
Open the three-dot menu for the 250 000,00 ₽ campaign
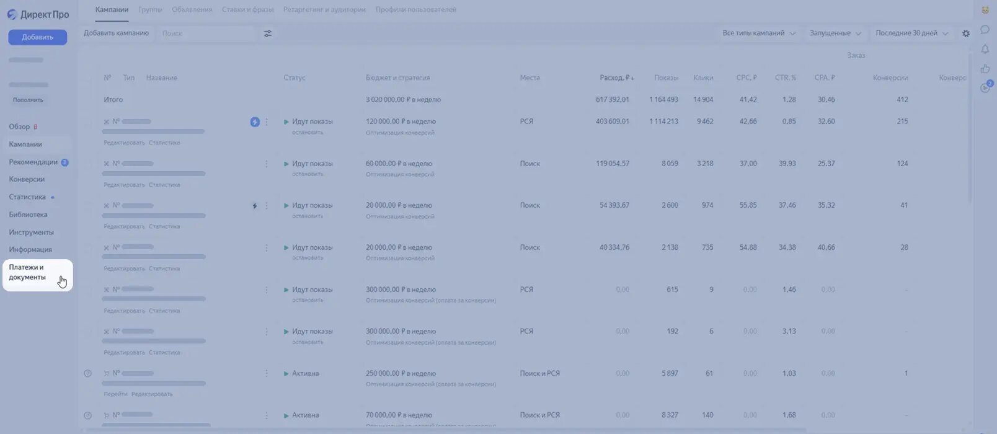point(267,373)
